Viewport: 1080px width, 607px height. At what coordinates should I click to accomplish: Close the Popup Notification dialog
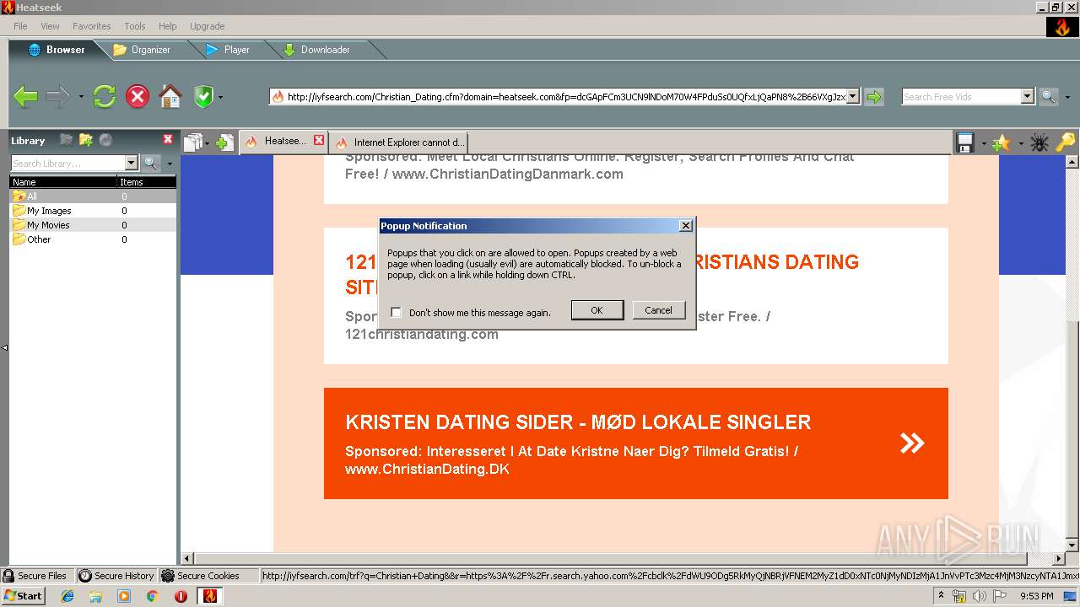pos(686,225)
